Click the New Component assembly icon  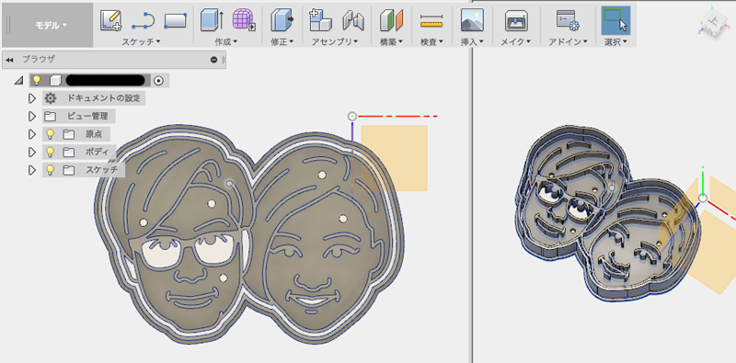pyautogui.click(x=320, y=20)
